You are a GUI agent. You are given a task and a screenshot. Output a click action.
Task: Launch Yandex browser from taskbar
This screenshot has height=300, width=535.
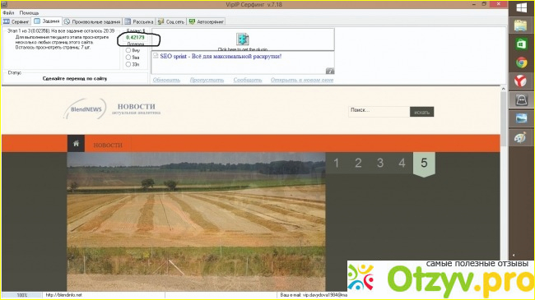click(x=521, y=81)
